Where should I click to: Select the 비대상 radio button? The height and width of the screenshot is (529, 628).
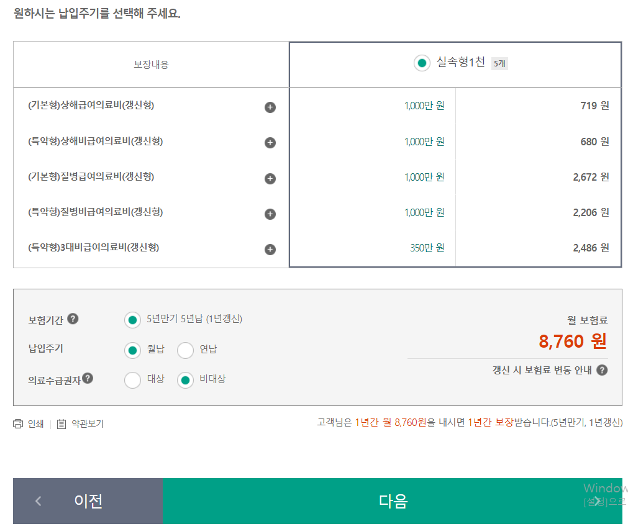click(x=184, y=380)
